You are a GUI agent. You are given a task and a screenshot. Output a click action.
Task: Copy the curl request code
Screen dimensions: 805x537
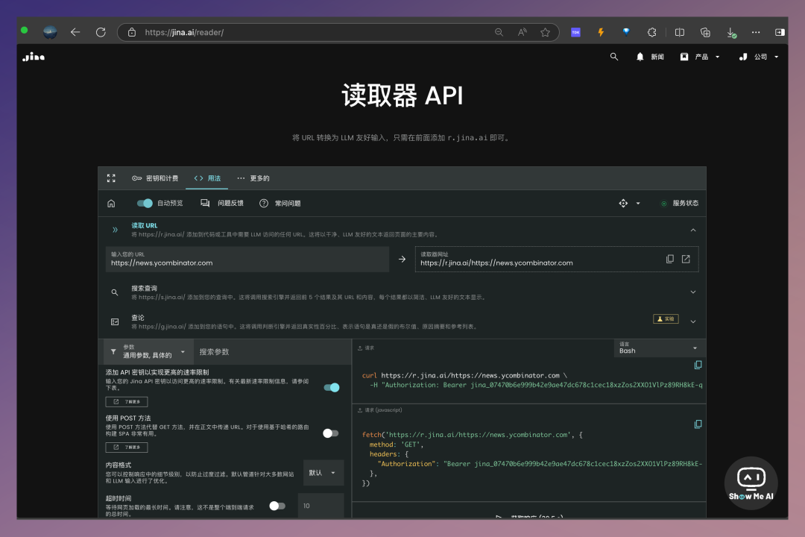698,365
